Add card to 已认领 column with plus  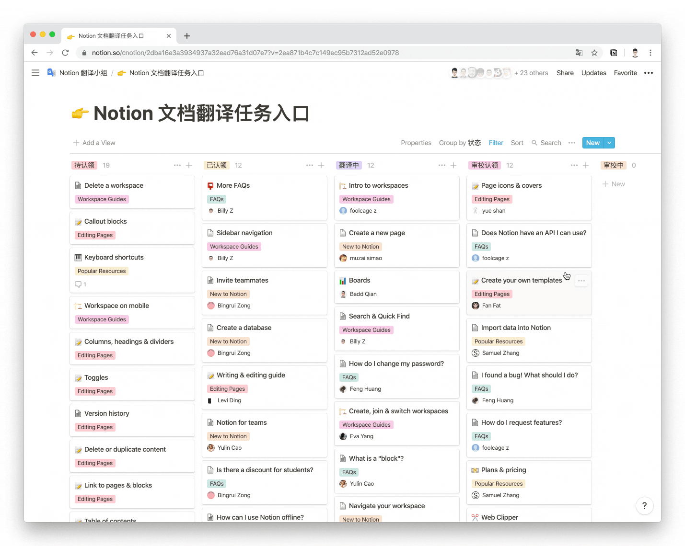(321, 165)
